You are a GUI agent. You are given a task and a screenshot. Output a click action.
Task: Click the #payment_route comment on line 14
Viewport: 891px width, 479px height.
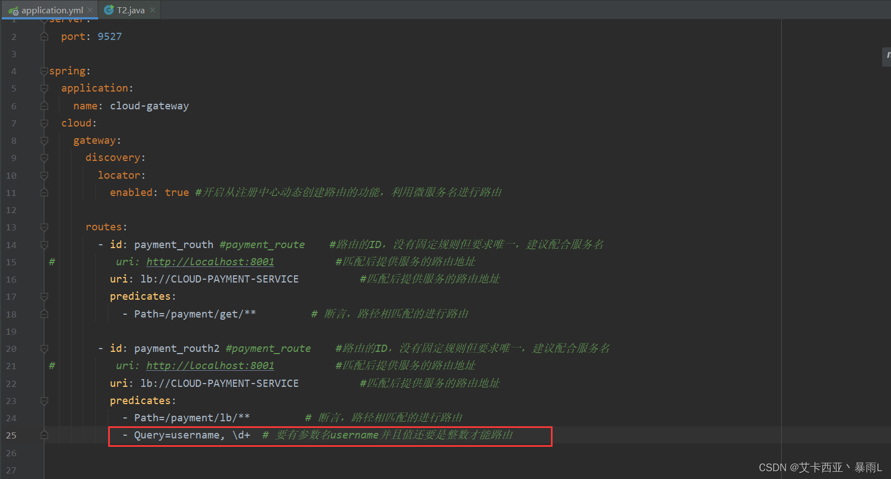tap(262, 245)
